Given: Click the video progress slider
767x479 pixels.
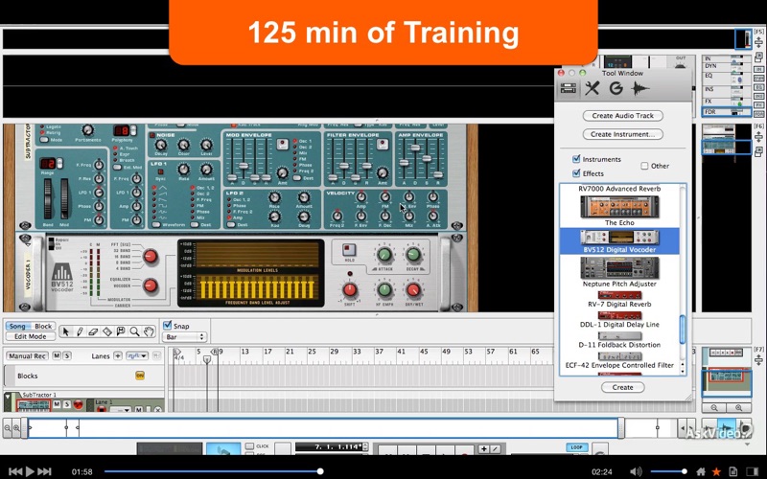Looking at the screenshot, I should [x=320, y=471].
